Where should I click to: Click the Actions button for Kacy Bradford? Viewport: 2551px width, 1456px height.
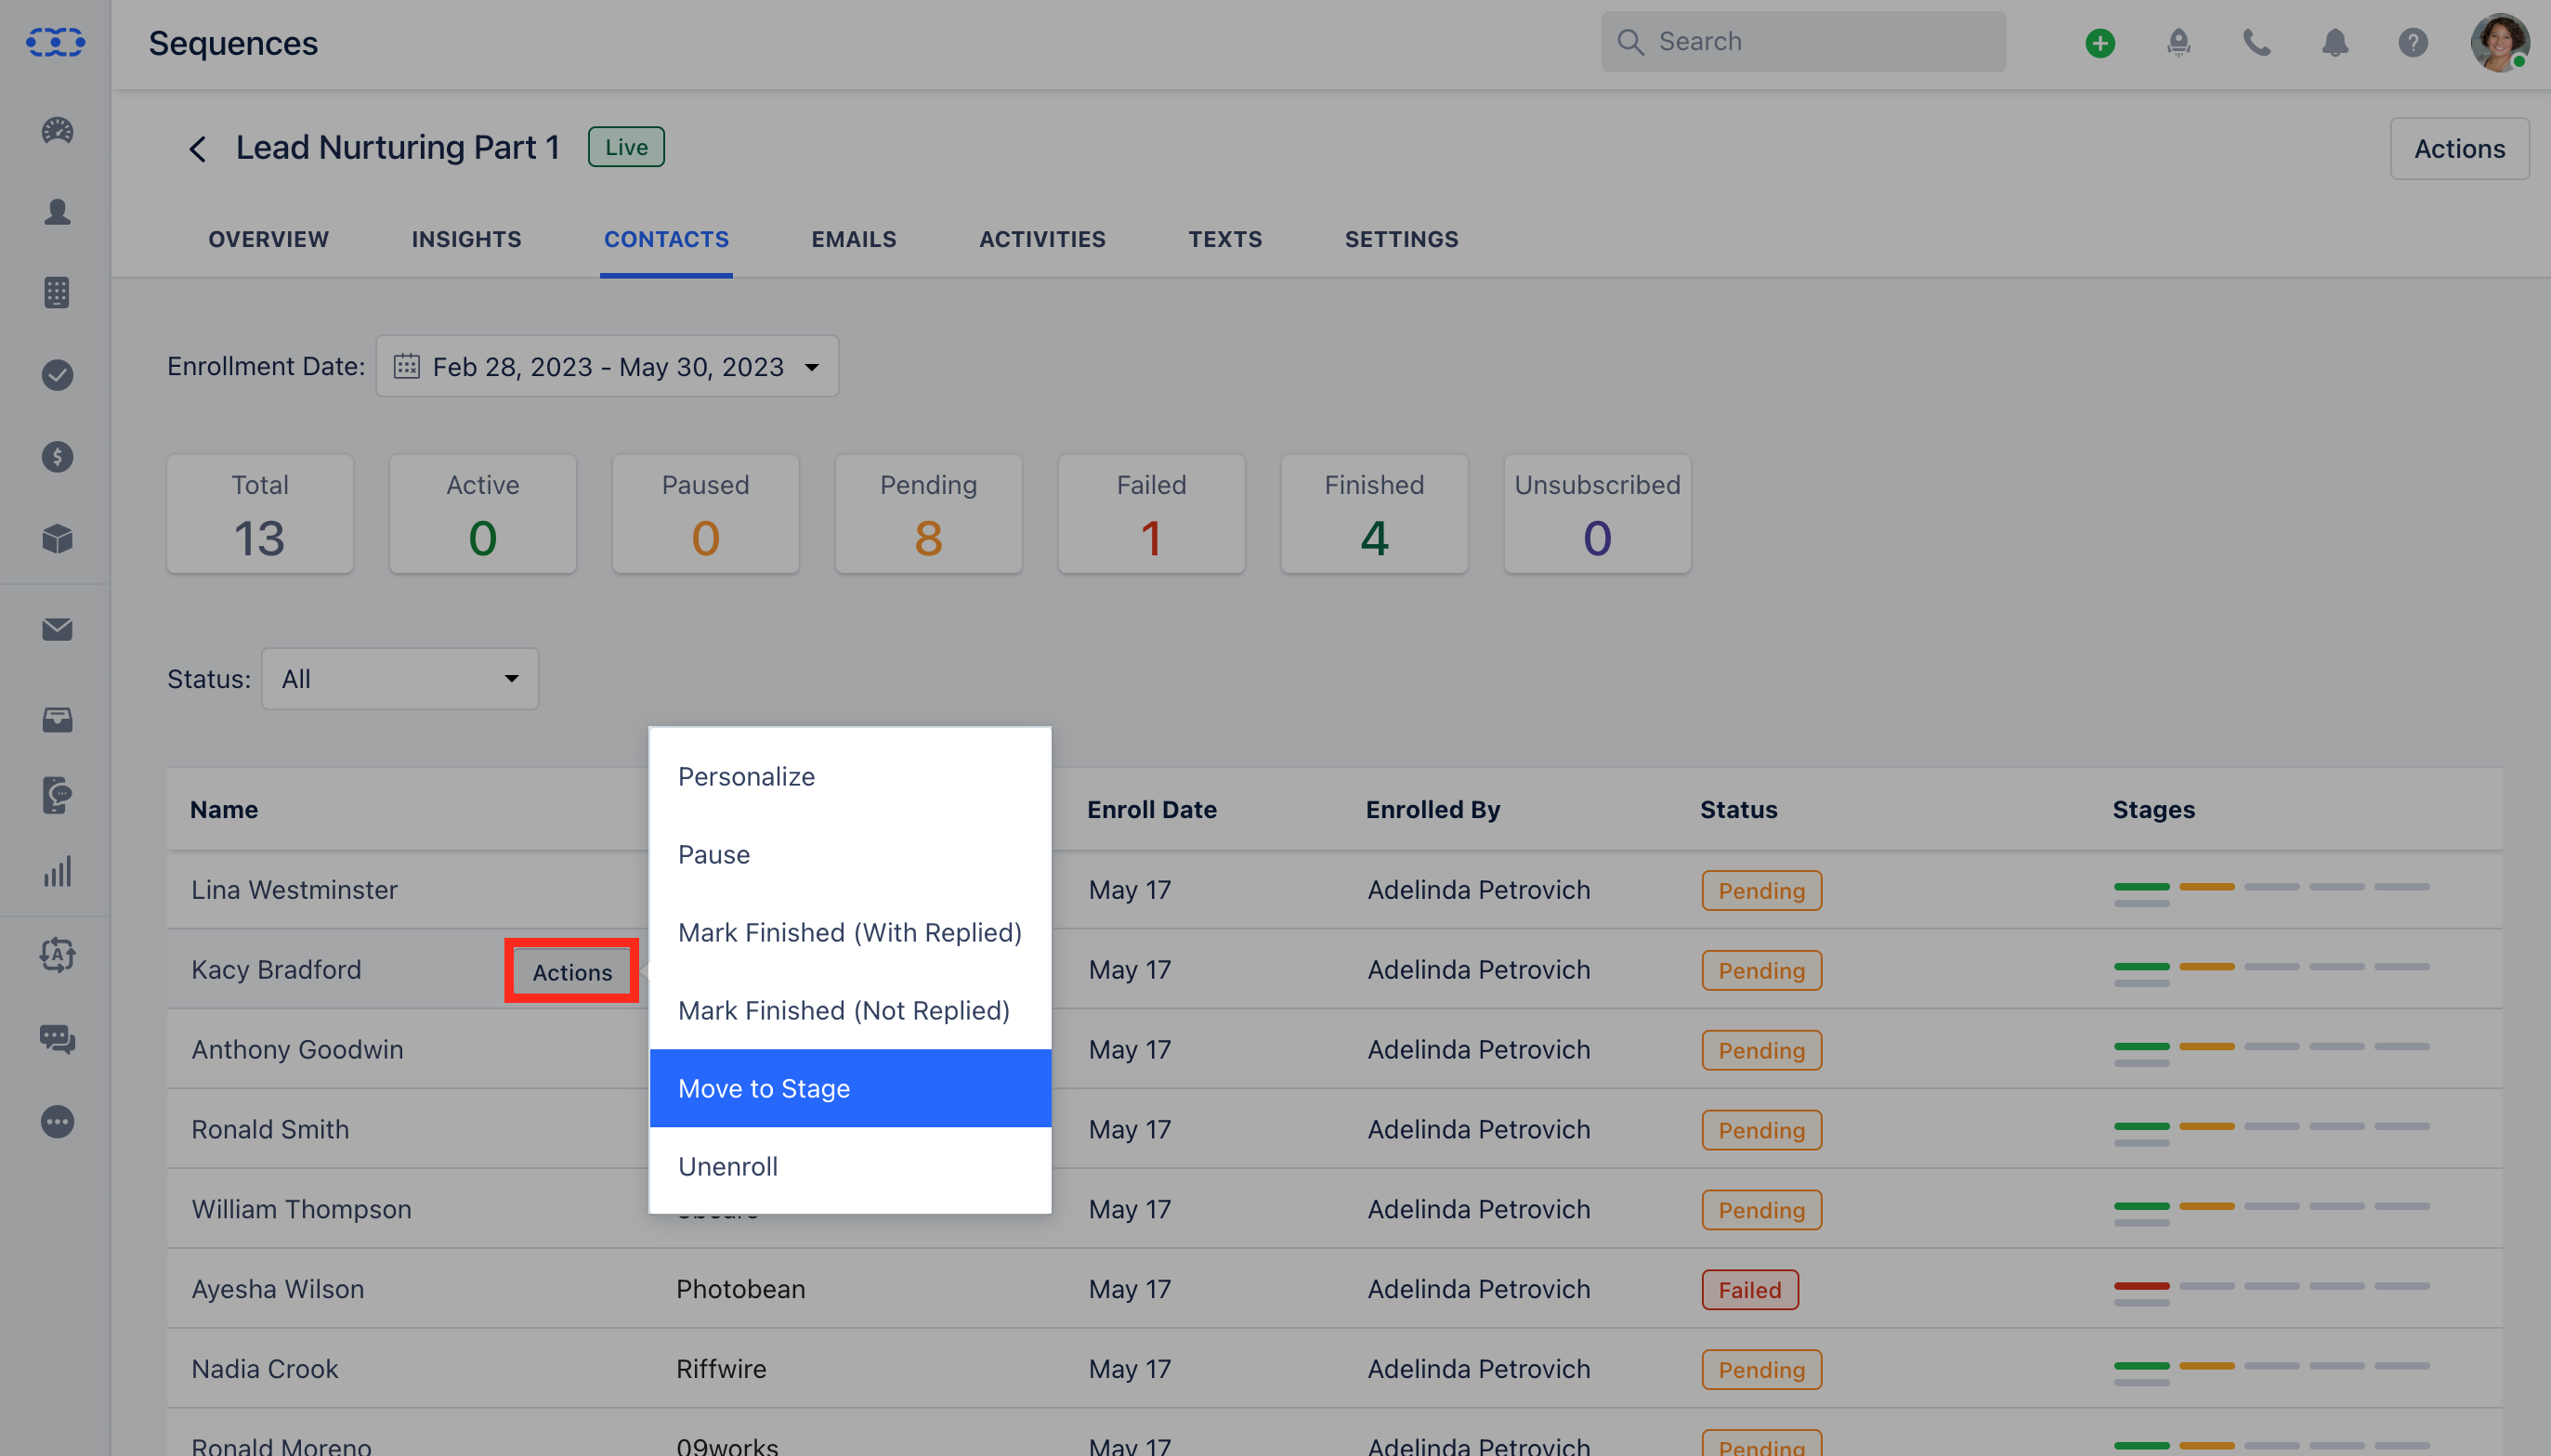pos(570,970)
